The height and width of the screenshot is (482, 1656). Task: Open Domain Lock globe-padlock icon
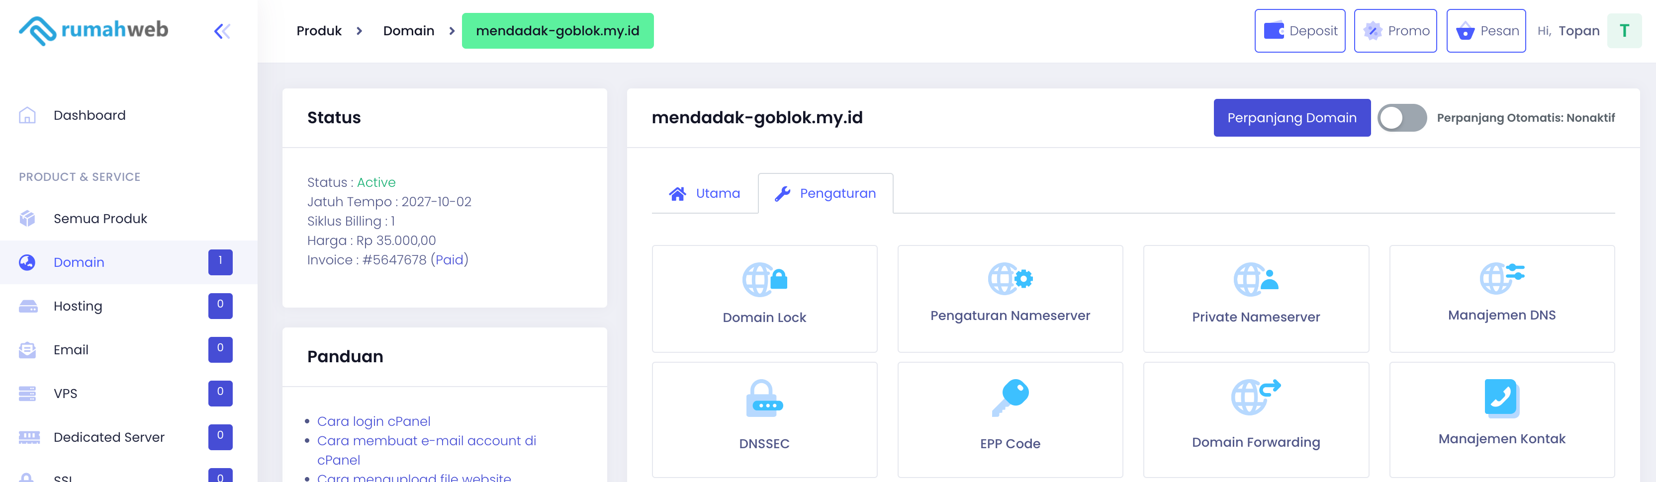[764, 280]
